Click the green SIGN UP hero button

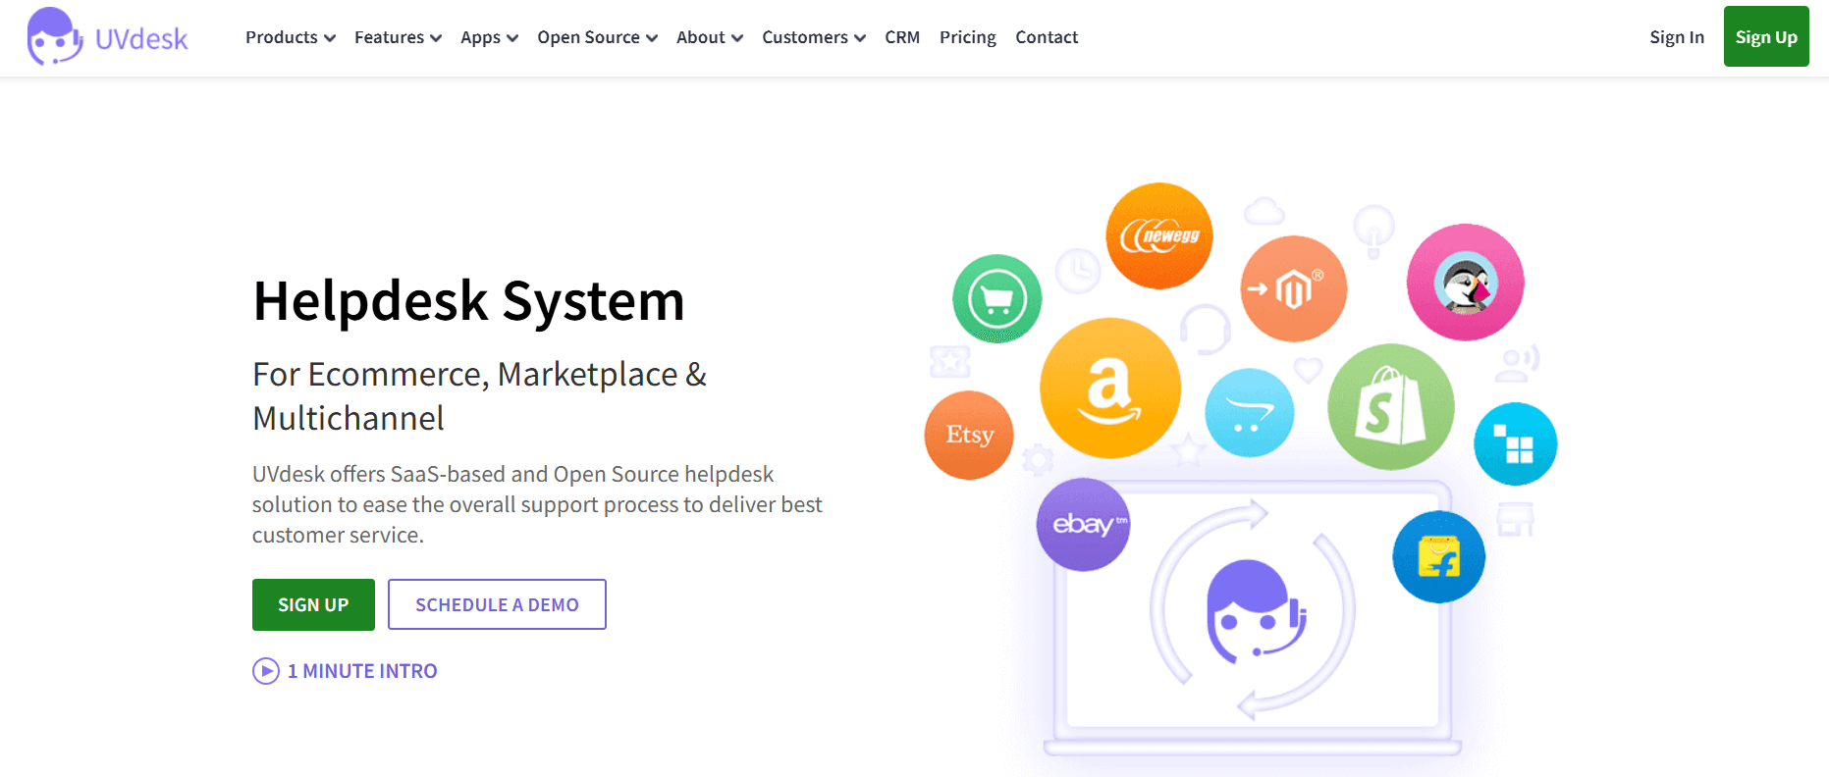(313, 604)
